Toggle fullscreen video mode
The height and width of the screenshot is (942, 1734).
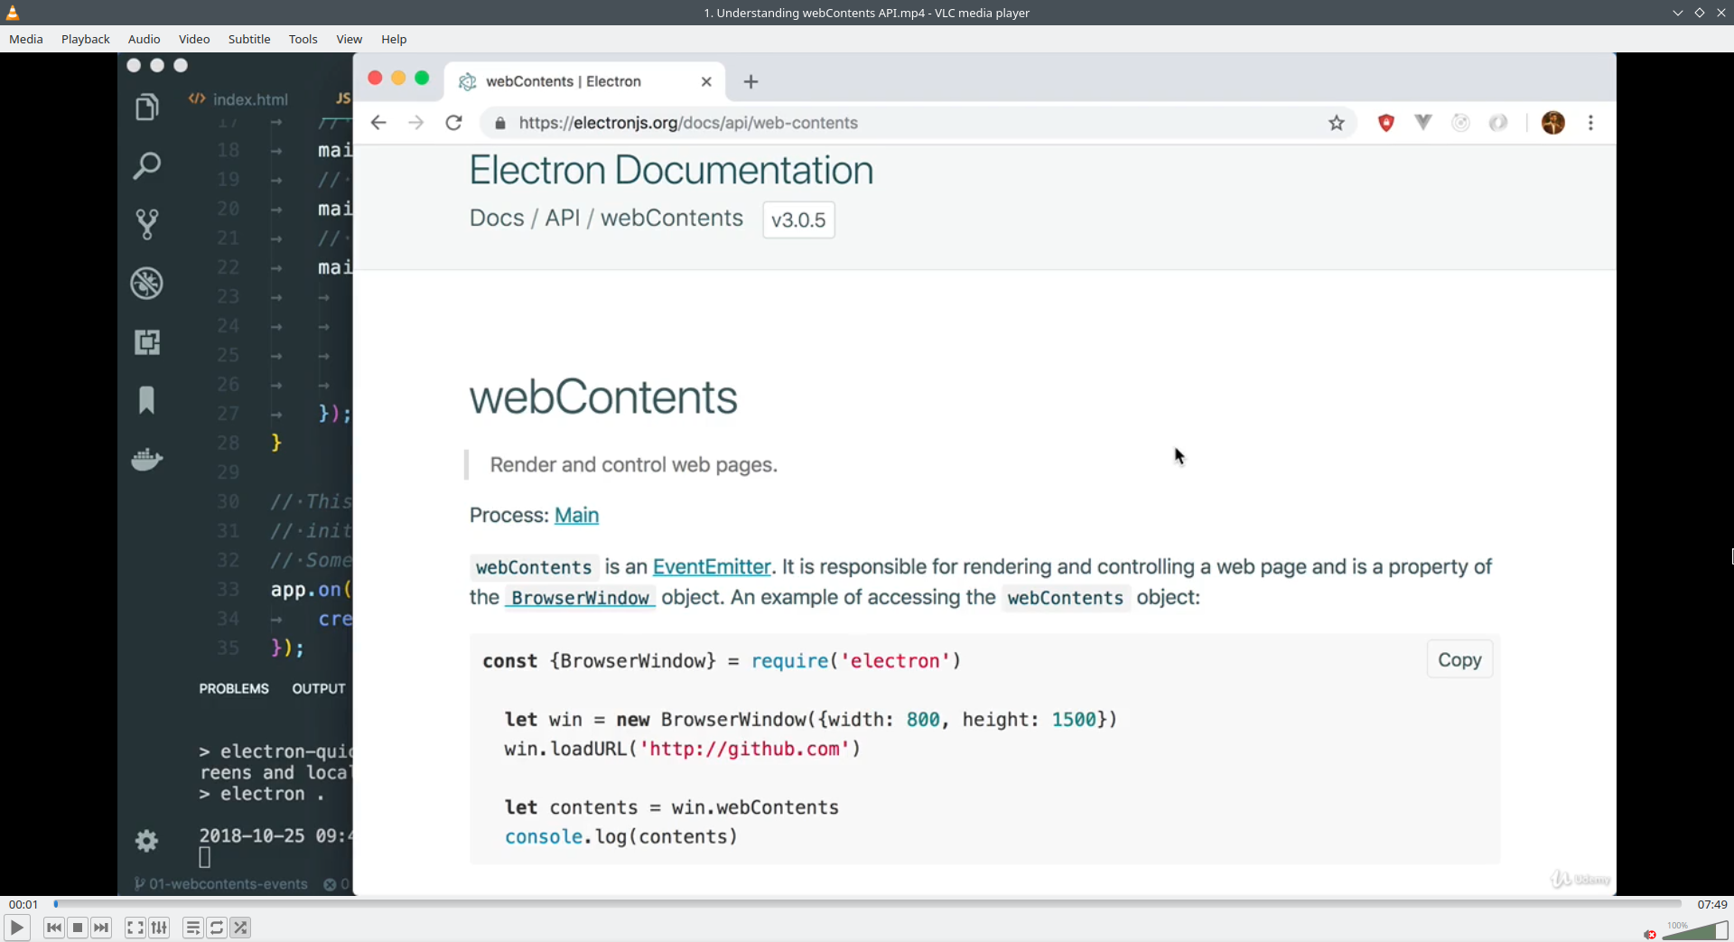(x=135, y=928)
